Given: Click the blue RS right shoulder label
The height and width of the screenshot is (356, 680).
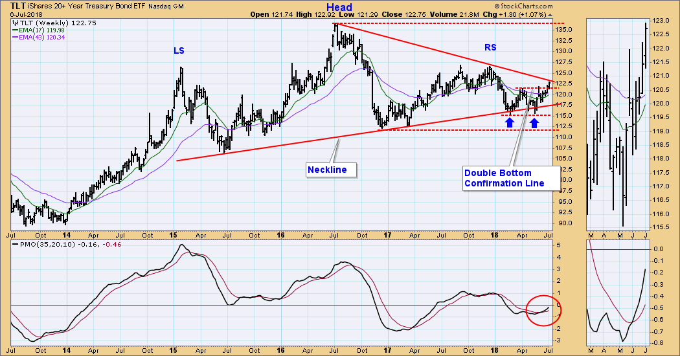Looking at the screenshot, I should tap(490, 48).
